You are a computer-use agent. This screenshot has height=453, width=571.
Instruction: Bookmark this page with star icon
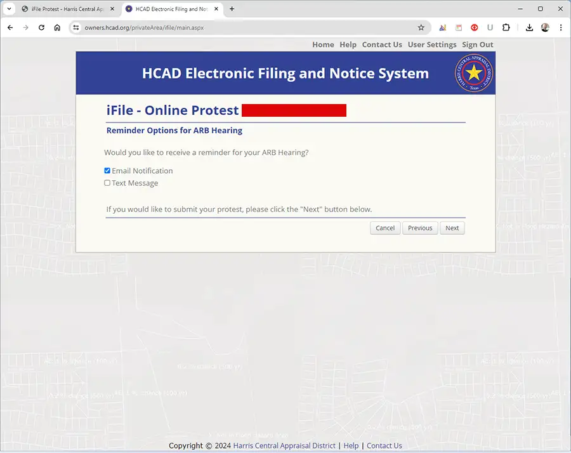tap(421, 27)
